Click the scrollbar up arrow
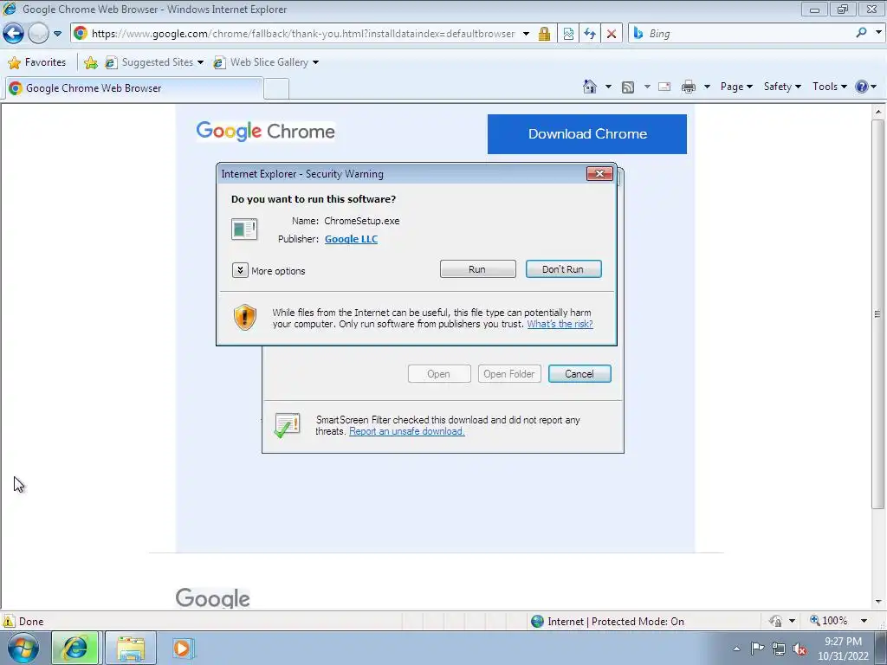The height and width of the screenshot is (665, 887). pos(878,112)
